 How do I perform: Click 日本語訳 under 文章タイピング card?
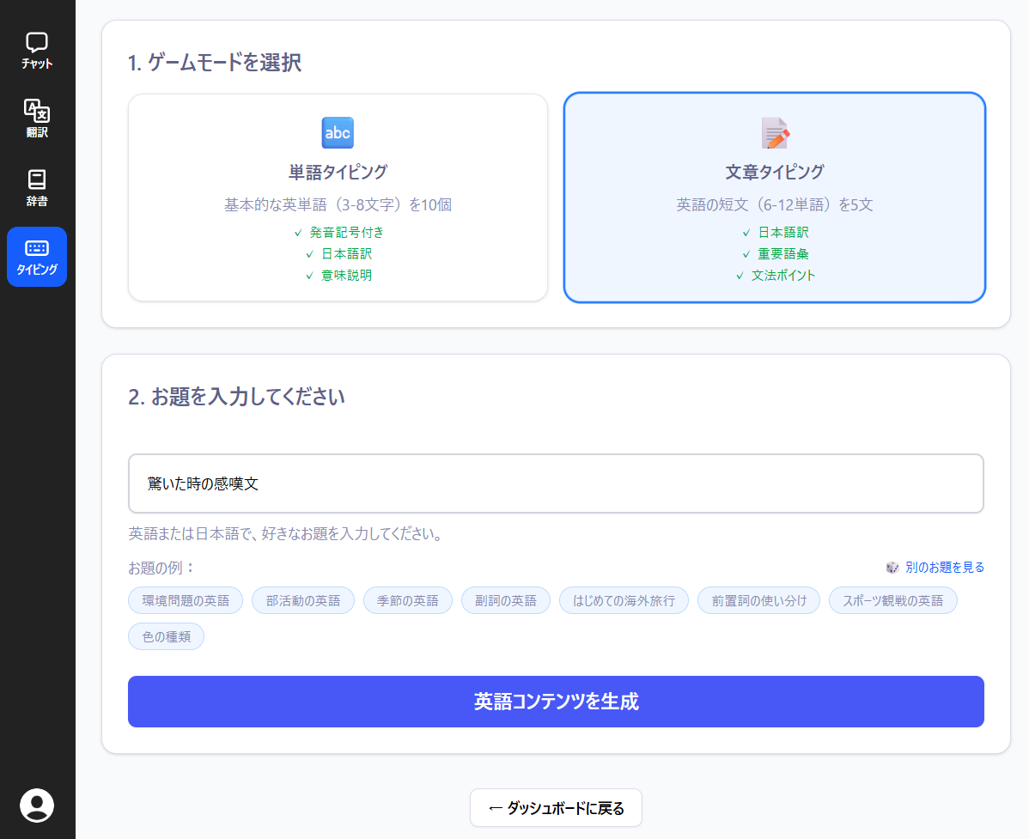click(782, 232)
